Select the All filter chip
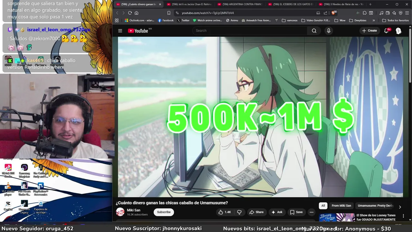 tap(323, 206)
